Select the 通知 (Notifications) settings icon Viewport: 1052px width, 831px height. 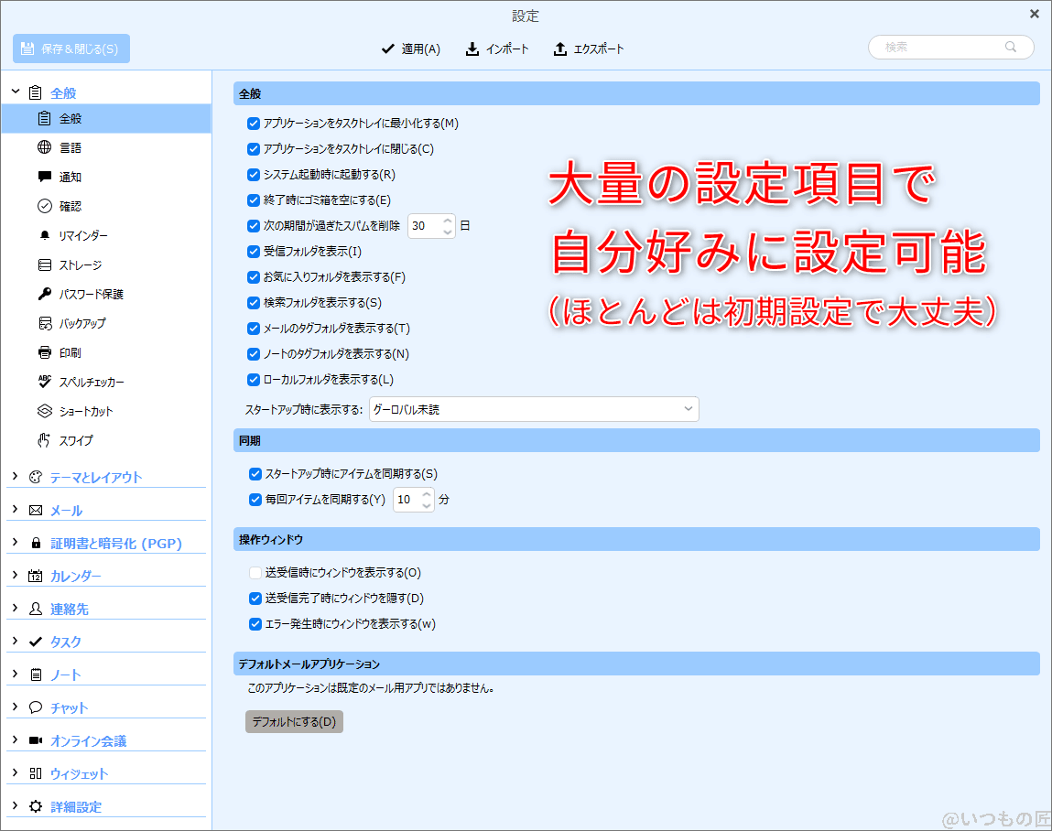coord(42,177)
